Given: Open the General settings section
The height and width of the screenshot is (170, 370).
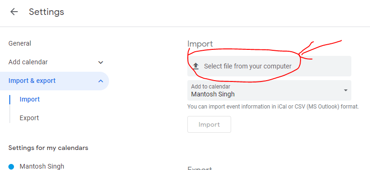Looking at the screenshot, I should [x=20, y=43].
